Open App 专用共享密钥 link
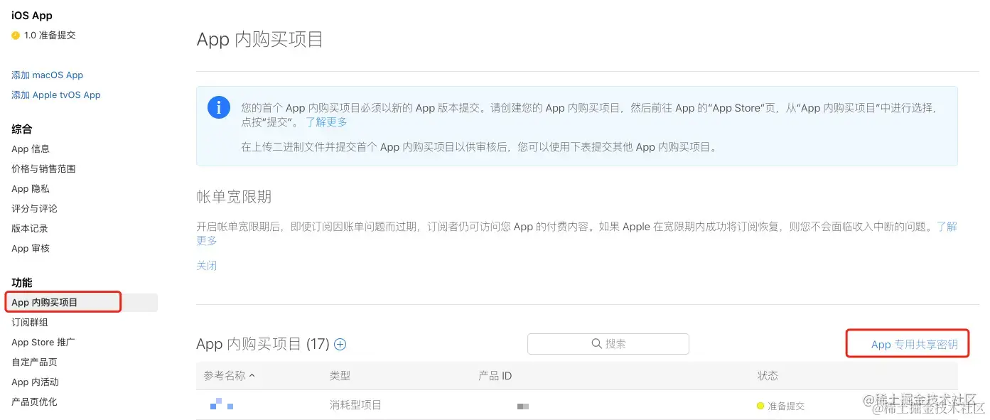990x420 pixels. coord(914,345)
